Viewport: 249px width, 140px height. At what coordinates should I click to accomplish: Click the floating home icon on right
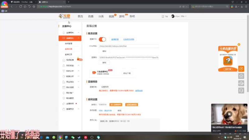(x=241, y=76)
